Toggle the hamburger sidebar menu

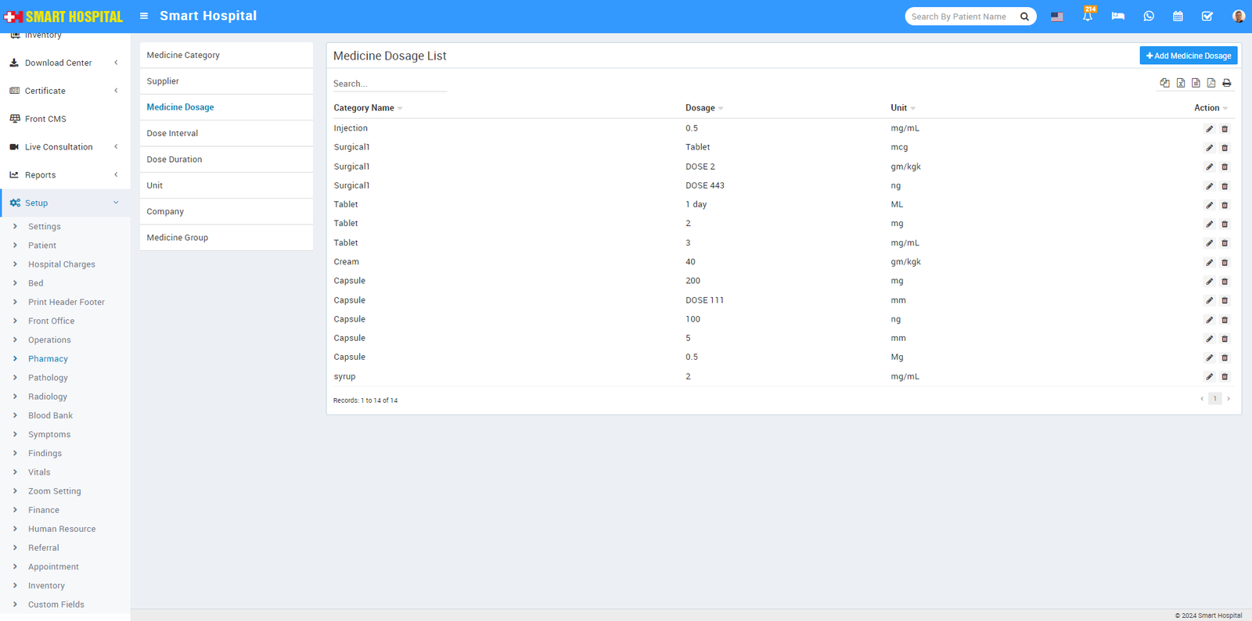point(144,16)
